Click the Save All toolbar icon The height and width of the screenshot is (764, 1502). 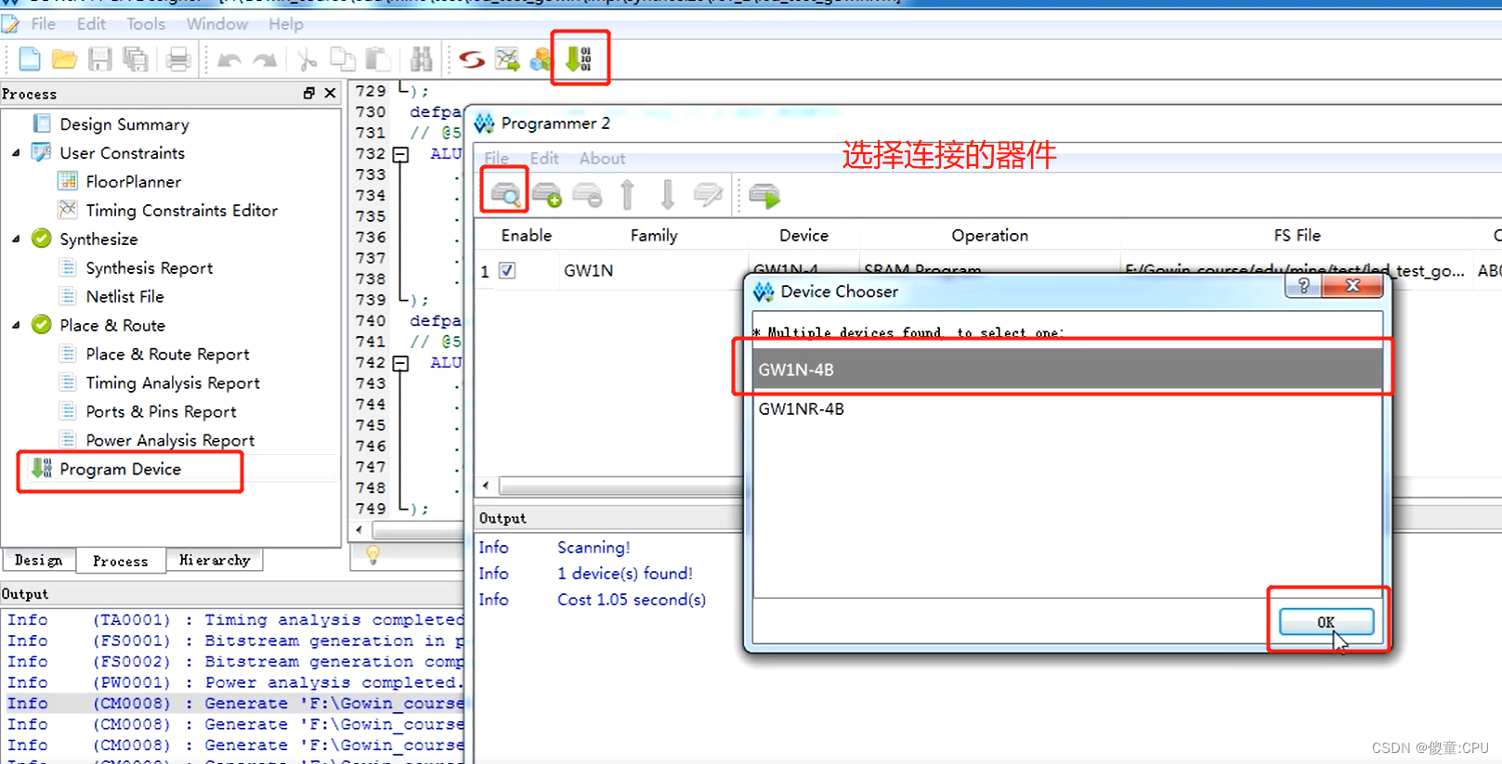point(136,59)
